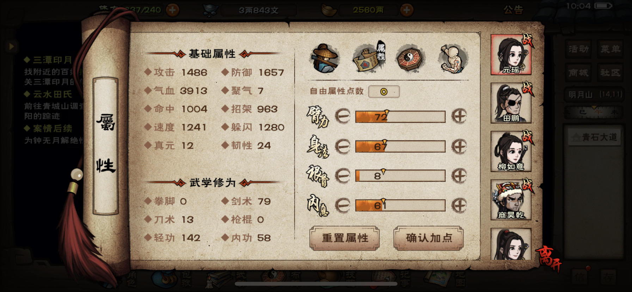The image size is (632, 292).
Task: Open the 公告 announcements menu
Action: tap(513, 10)
